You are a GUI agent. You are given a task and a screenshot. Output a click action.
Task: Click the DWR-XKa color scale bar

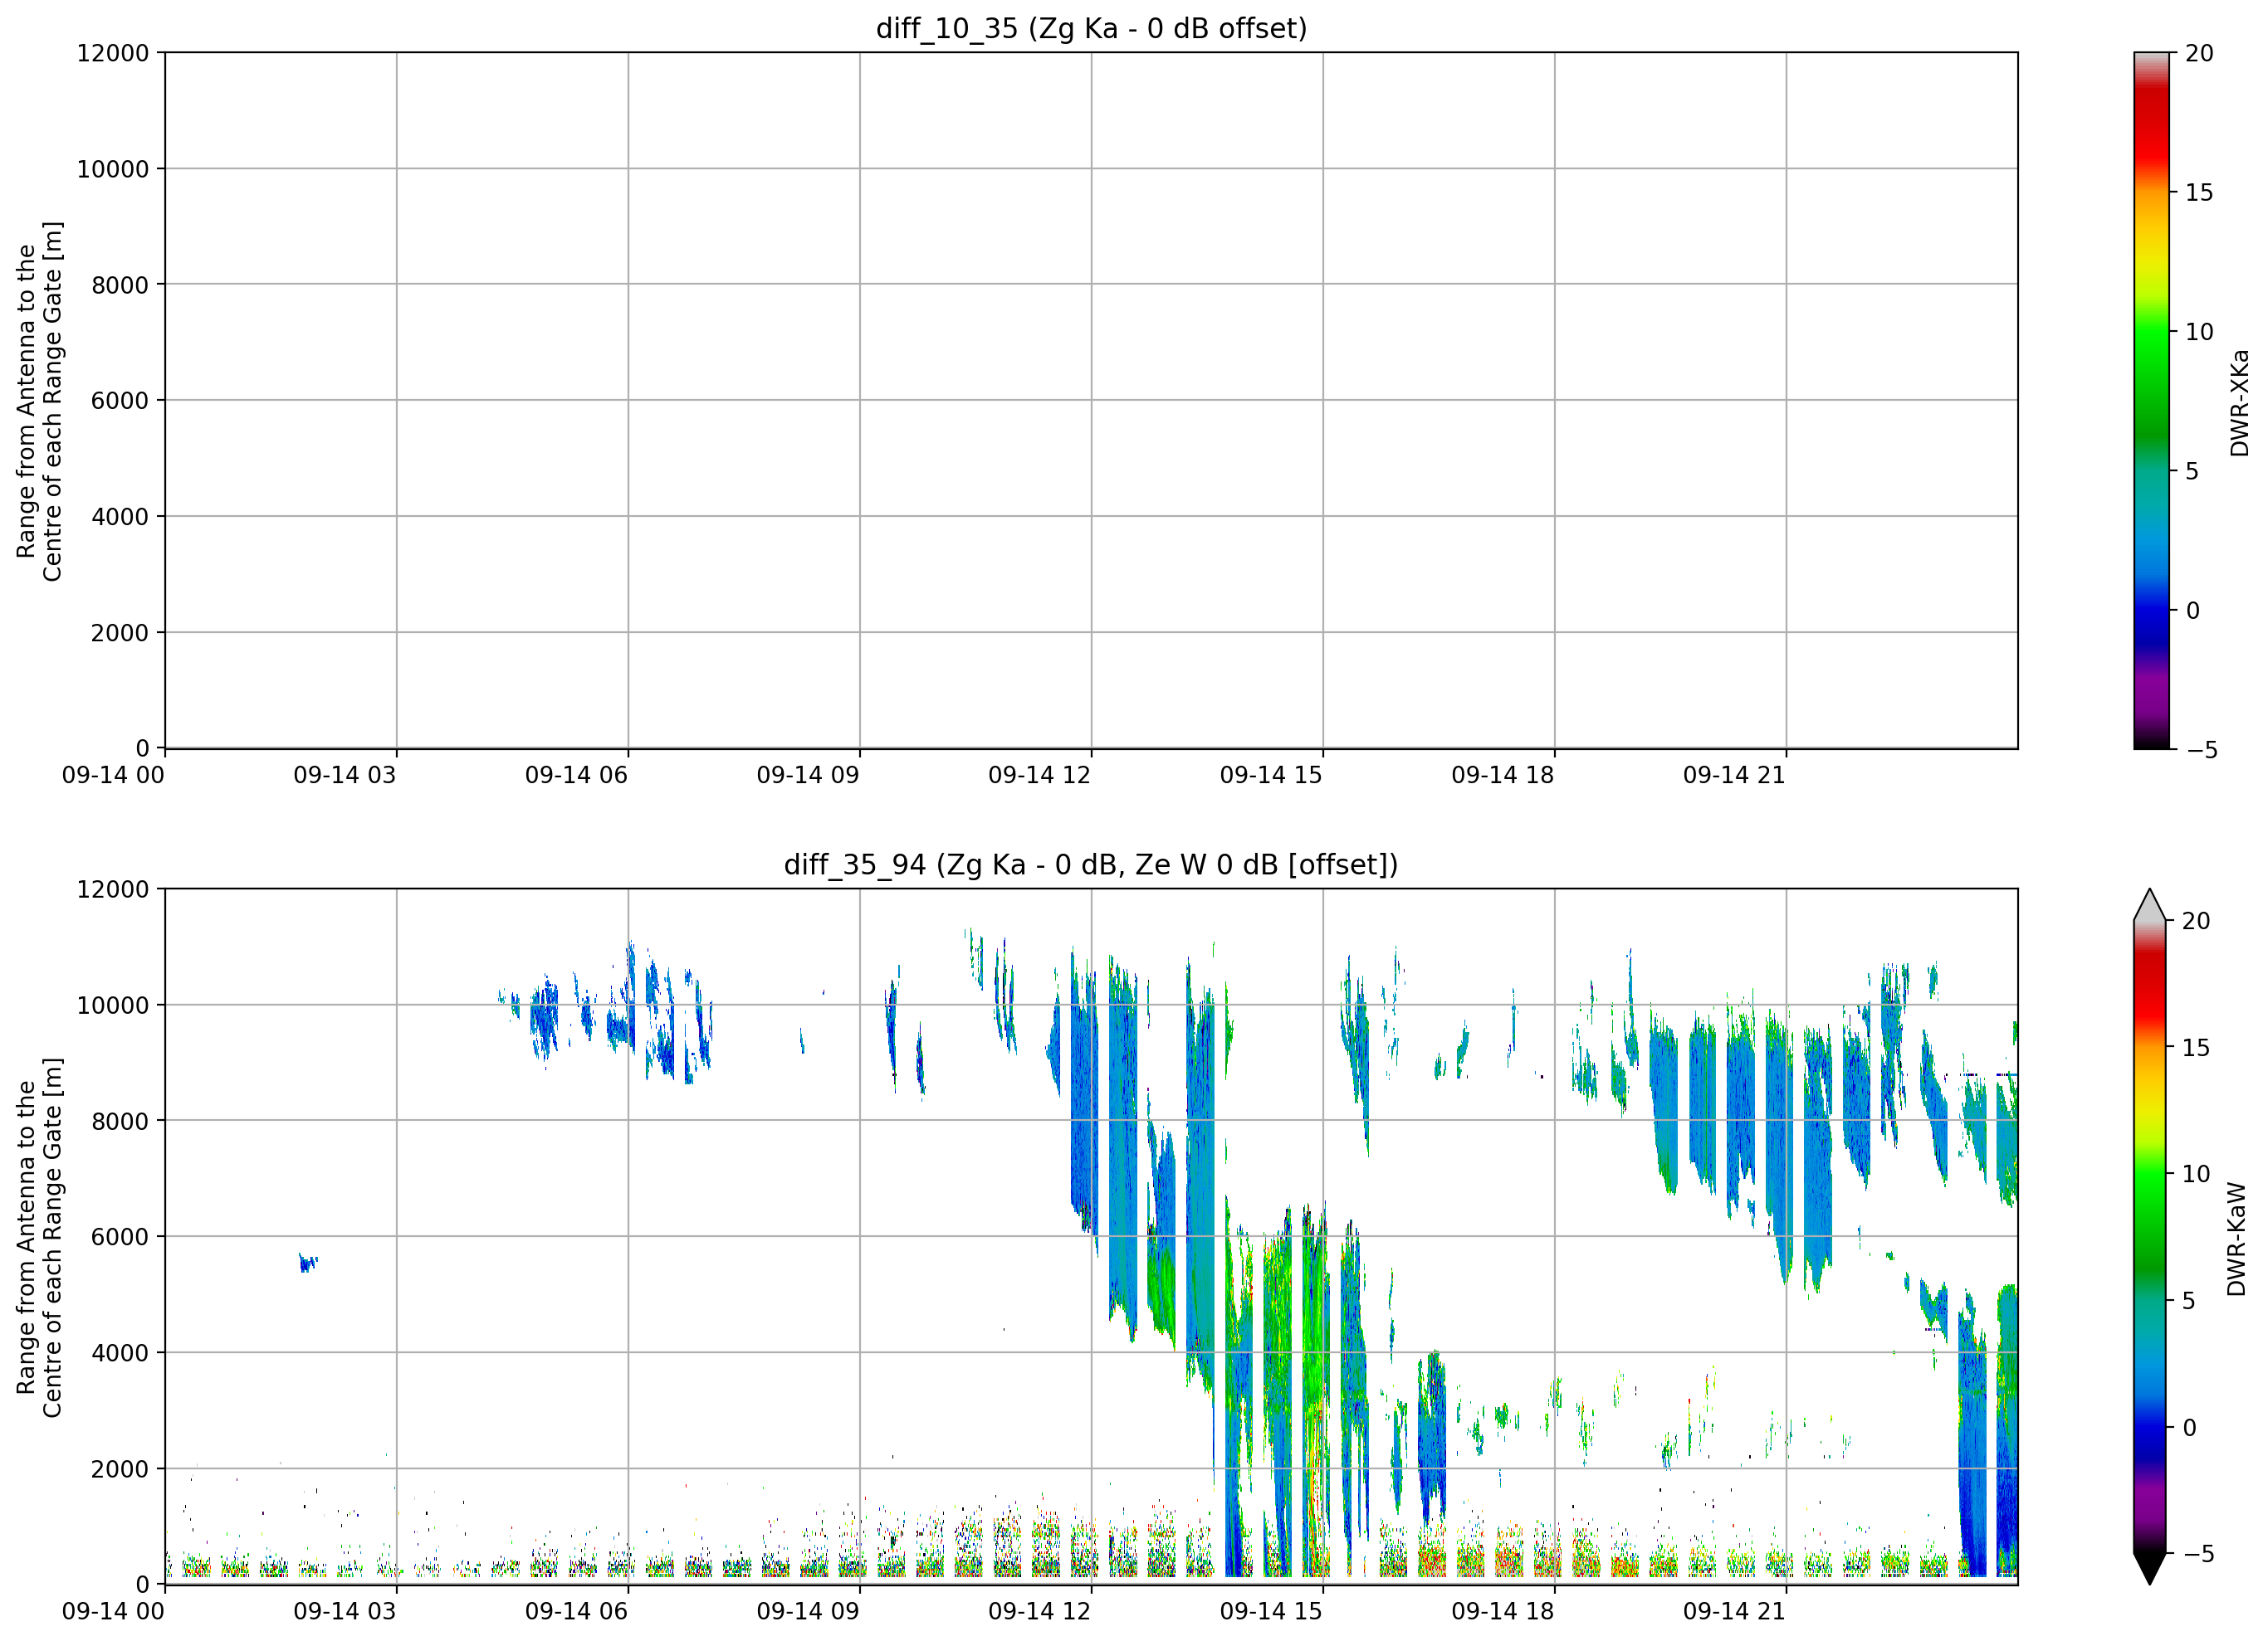point(2151,400)
